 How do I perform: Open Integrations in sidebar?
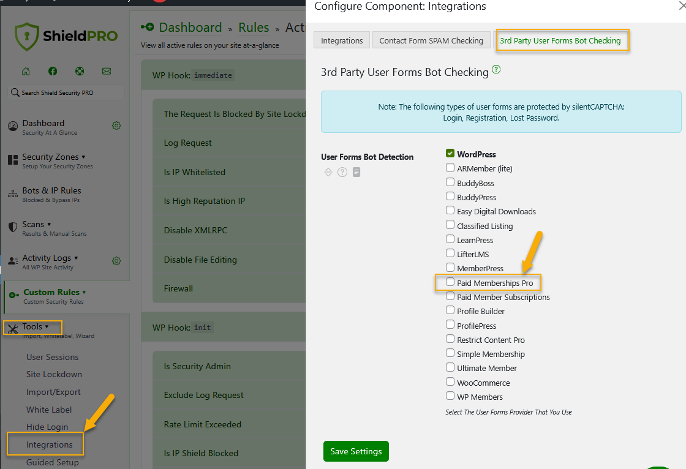50,445
